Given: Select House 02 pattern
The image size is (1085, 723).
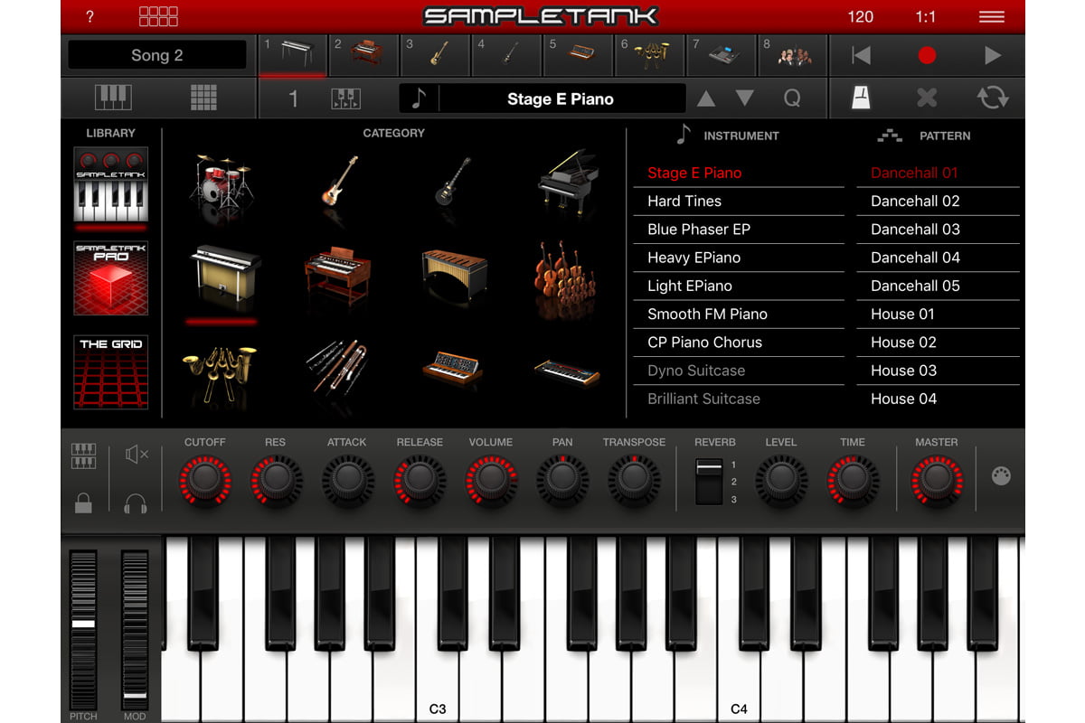Looking at the screenshot, I should tap(938, 343).
